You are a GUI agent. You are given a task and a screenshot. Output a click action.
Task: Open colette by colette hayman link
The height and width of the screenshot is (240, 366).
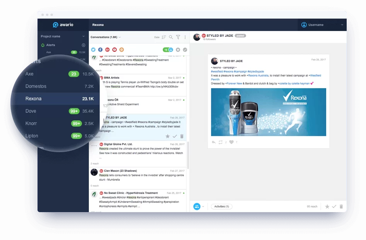(x=295, y=84)
